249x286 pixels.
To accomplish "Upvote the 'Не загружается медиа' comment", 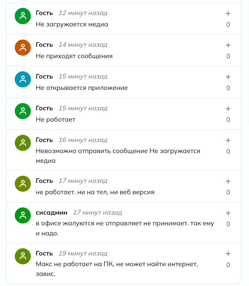I will click(x=228, y=14).
